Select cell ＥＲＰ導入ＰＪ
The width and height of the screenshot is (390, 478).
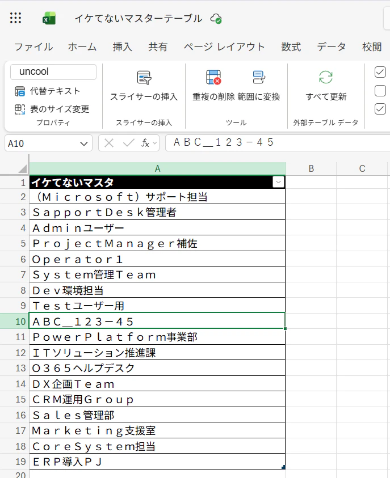pyautogui.click(x=157, y=462)
